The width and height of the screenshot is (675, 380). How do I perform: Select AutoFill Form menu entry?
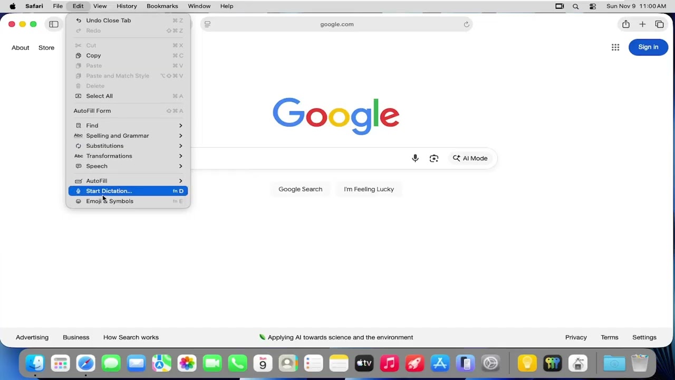point(128,111)
